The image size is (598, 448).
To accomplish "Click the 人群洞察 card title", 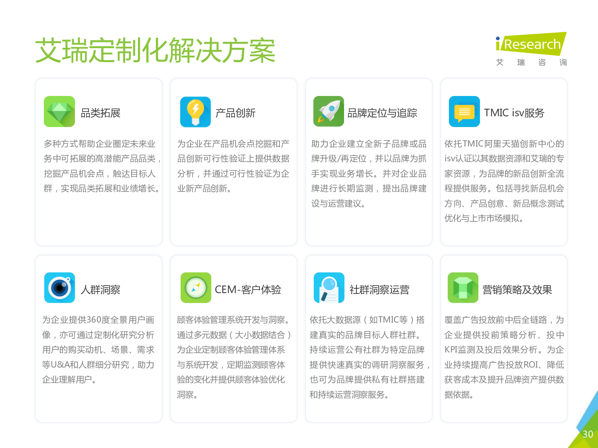I will tap(100, 290).
